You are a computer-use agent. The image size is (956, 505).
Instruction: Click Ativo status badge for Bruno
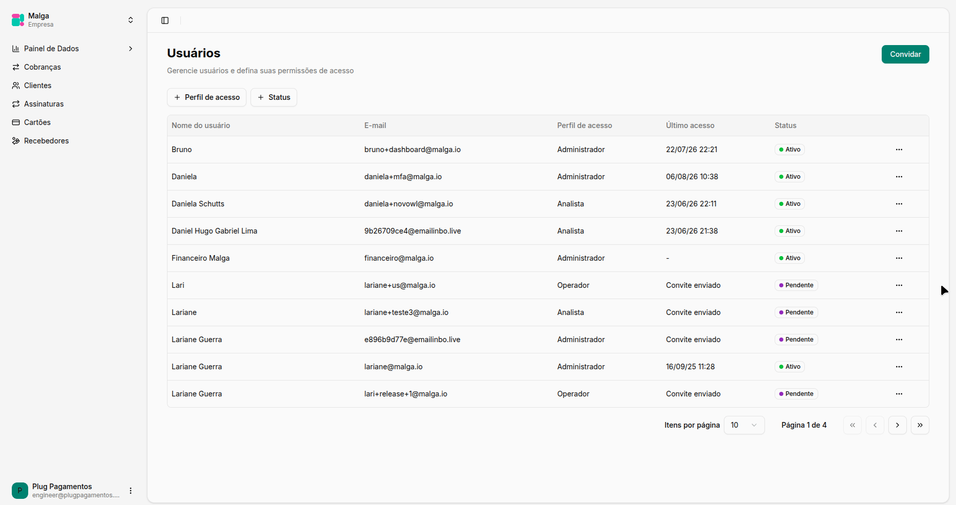(789, 150)
